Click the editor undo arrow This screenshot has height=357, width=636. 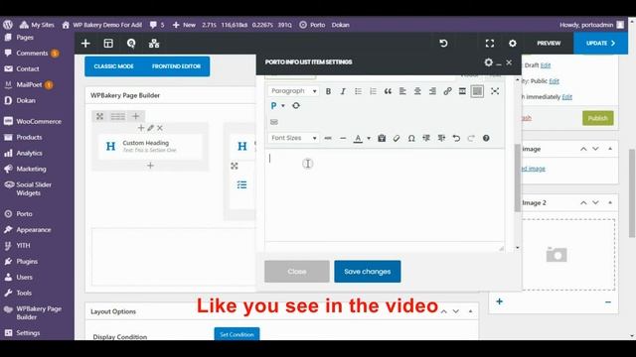point(456,138)
